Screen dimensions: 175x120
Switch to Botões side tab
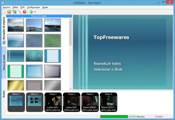click(4, 94)
